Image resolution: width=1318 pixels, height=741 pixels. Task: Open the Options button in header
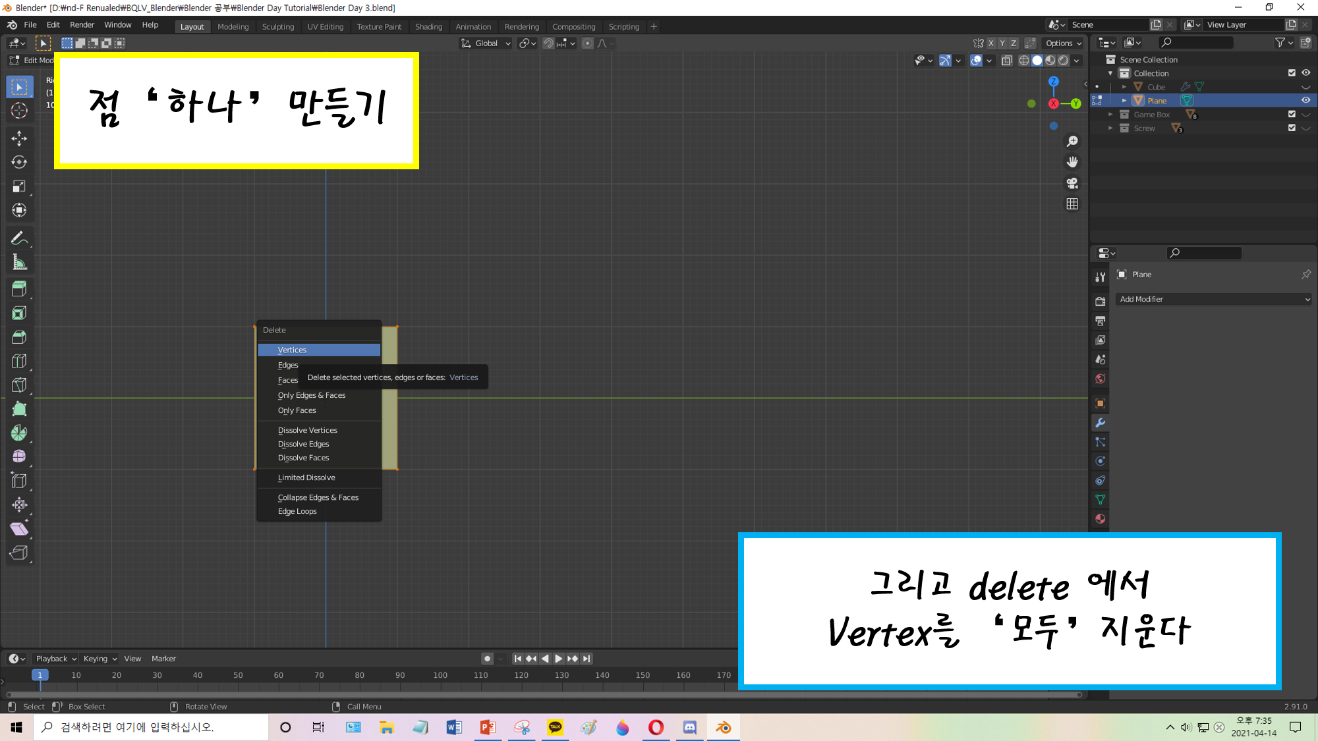click(1063, 43)
